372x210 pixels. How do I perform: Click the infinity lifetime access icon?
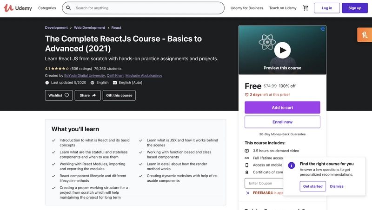tap(247, 158)
